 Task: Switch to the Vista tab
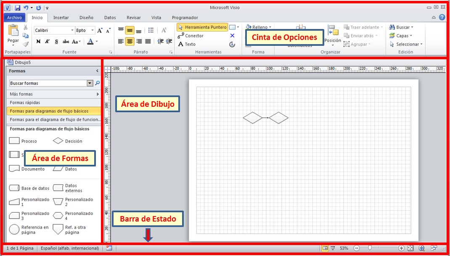point(156,18)
